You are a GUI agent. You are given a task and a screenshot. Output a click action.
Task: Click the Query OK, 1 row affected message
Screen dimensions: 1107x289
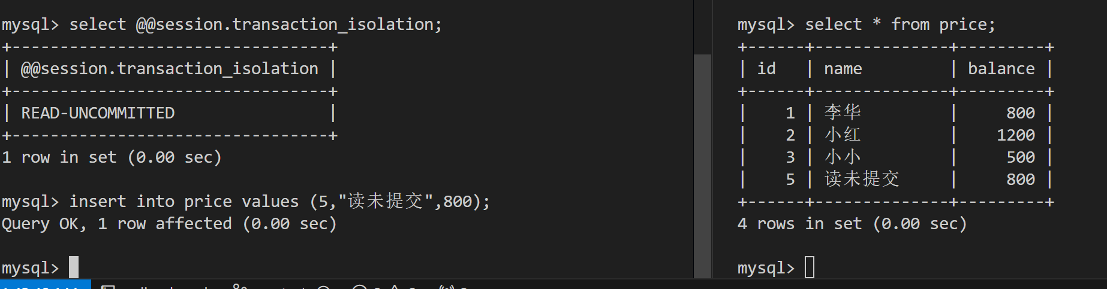pos(169,224)
